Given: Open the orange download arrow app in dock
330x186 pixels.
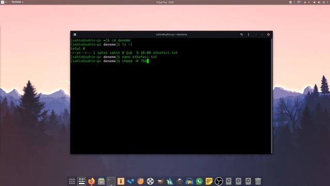Looking at the screenshot, I should (121, 181).
